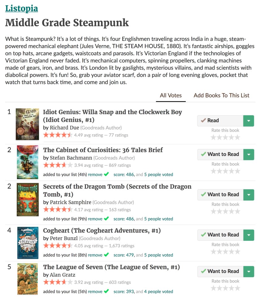The image size is (262, 298).
Task: Click green checkmark beside Secrets of Dragon Tomb remove
Action: (106, 218)
